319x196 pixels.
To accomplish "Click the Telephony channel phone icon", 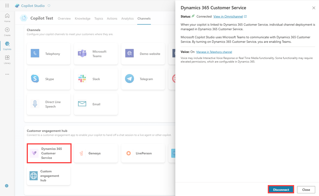I will pyautogui.click(x=35, y=53).
